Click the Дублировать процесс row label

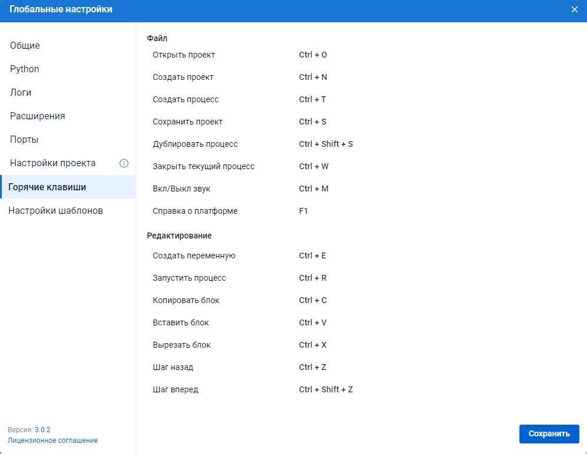pos(195,144)
